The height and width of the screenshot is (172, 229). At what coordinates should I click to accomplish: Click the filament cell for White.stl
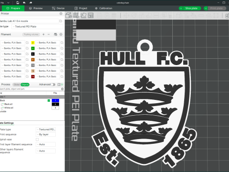click(x=55, y=108)
